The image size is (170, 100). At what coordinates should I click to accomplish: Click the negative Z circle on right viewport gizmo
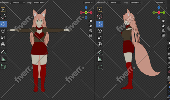(159, 18)
